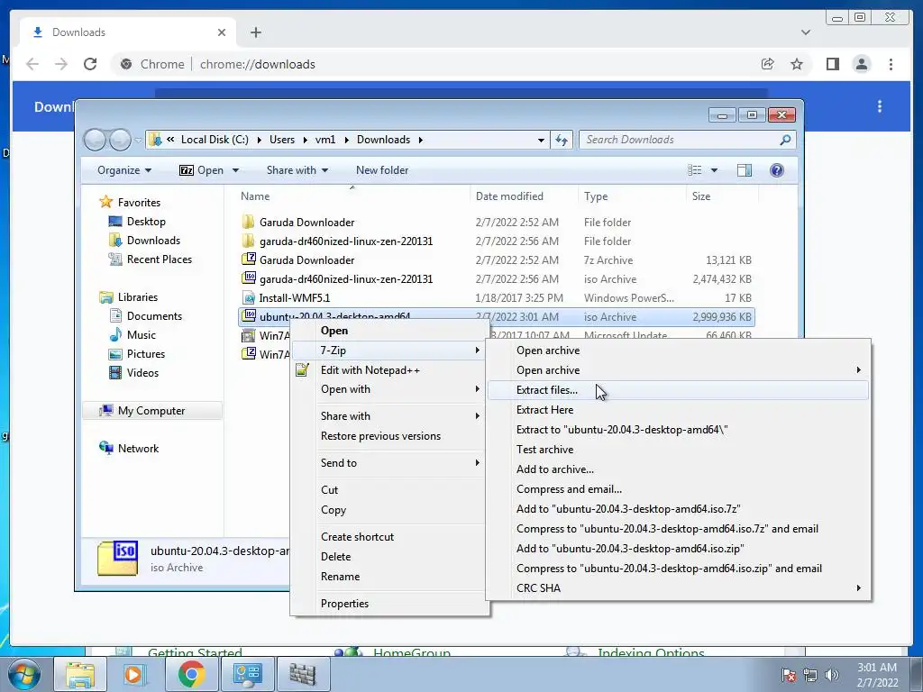The width and height of the screenshot is (923, 692).
Task: Open Downloads page three-dot more actions
Action: pos(880,106)
